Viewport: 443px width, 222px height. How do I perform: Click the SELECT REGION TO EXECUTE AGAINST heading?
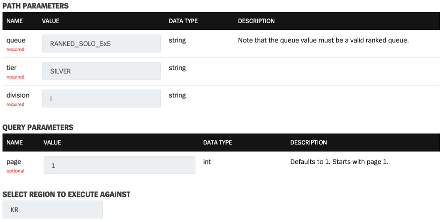pyautogui.click(x=67, y=194)
